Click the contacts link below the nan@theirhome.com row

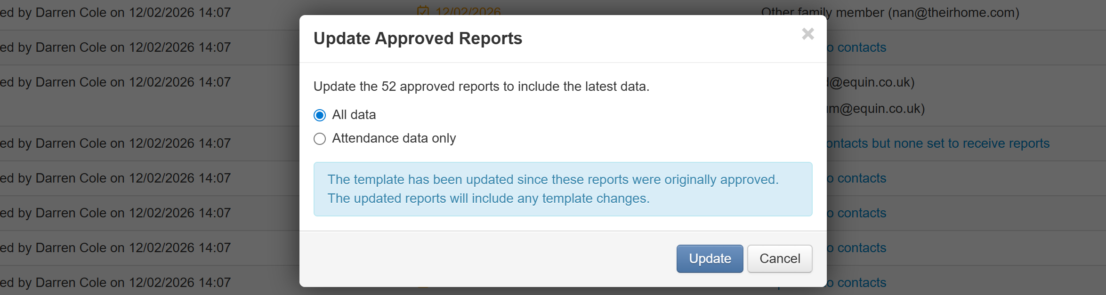[857, 48]
